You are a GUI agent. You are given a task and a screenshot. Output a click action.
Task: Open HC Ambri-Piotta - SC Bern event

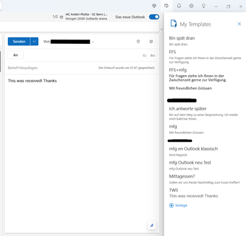pyautogui.click(x=86, y=17)
